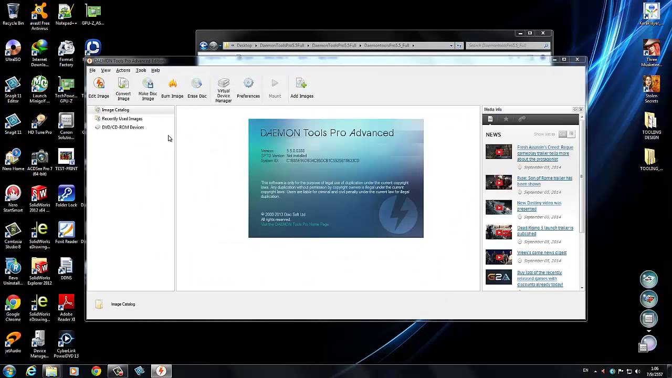
Task: Select the Camtasia Studio 8 desktop icon
Action: click(13, 236)
